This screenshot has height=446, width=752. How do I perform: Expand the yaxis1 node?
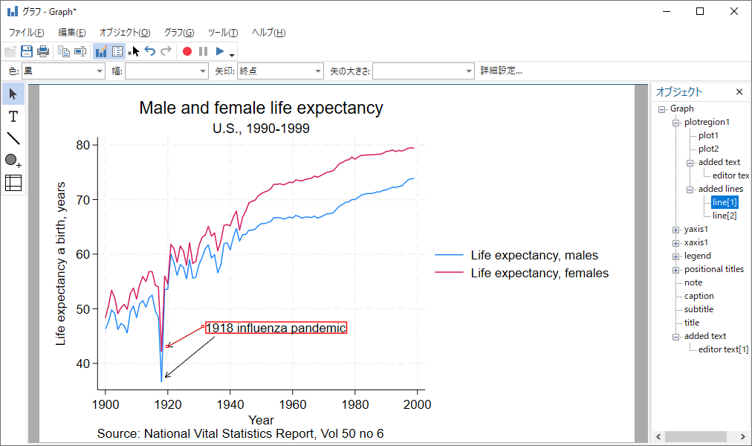click(676, 230)
